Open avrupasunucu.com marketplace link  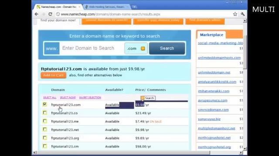coord(213,101)
